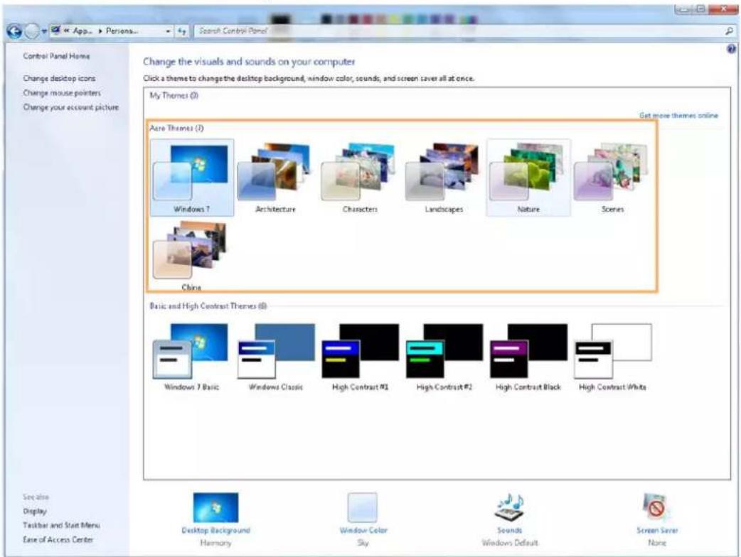
Task: Apply the Architecture theme
Action: point(275,178)
